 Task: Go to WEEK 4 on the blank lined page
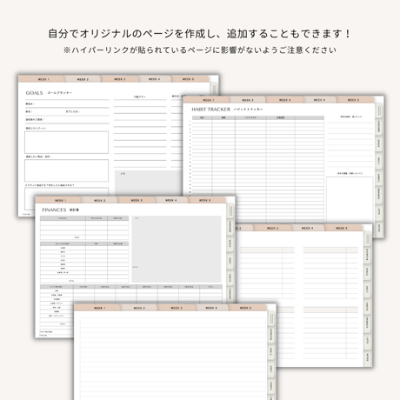211,308
